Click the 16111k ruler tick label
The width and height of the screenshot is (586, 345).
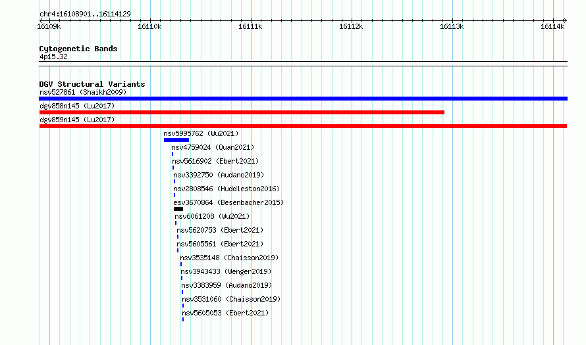coord(250,26)
